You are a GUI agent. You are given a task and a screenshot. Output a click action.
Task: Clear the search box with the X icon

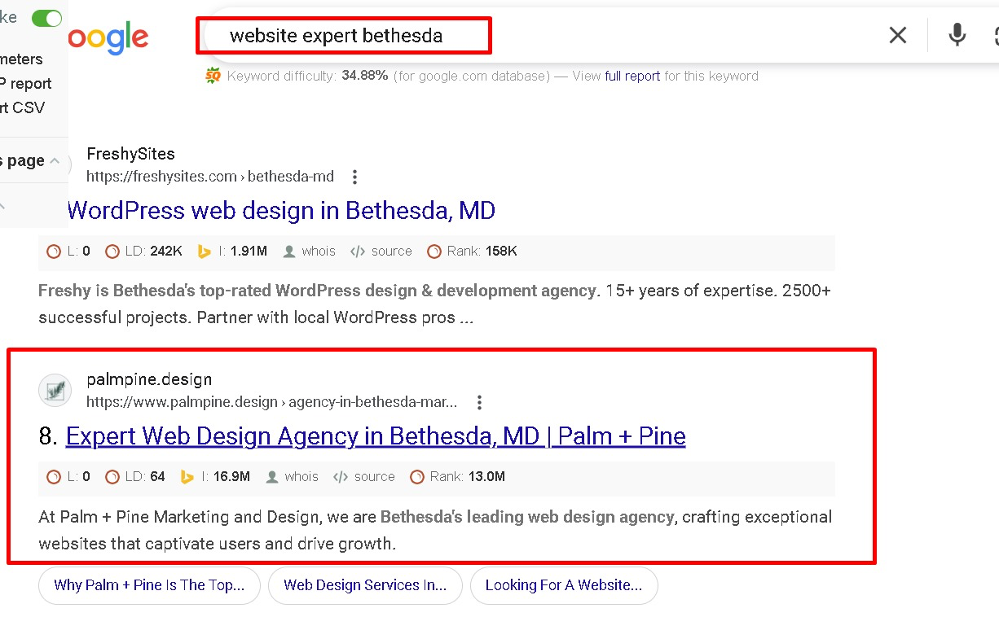coord(897,35)
